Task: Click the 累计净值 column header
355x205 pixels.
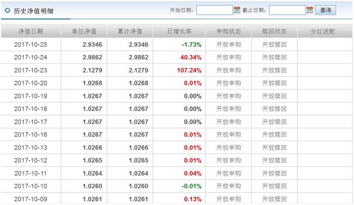Action: (x=130, y=31)
